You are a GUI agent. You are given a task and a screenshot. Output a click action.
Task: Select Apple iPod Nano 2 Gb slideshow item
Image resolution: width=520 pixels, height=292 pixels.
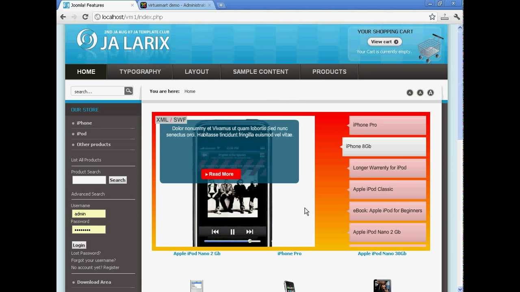pyautogui.click(x=388, y=232)
